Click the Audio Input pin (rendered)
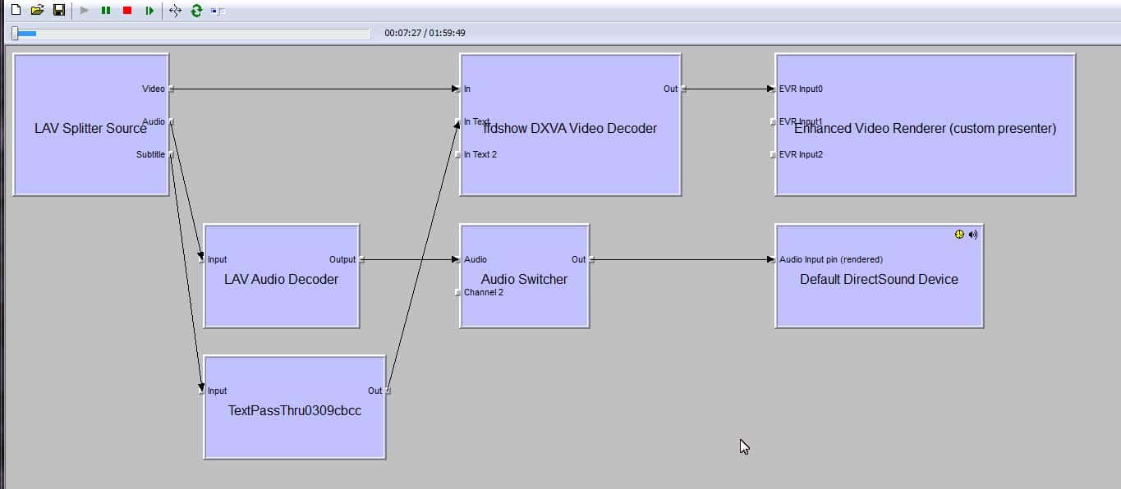Image resolution: width=1121 pixels, height=489 pixels. (x=774, y=259)
